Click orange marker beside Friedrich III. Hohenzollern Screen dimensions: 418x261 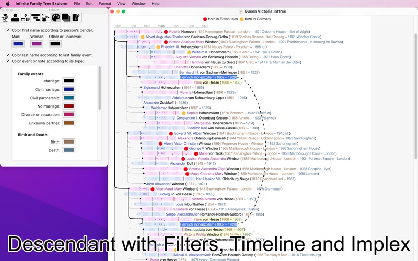tap(158, 47)
